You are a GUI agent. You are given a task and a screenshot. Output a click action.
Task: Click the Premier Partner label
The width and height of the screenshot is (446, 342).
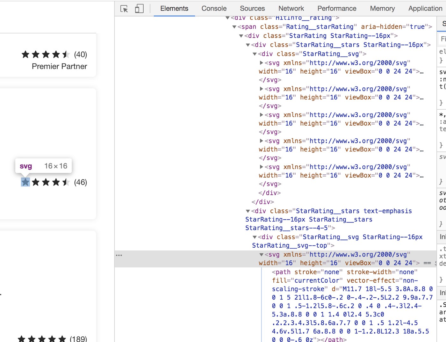[x=59, y=66]
